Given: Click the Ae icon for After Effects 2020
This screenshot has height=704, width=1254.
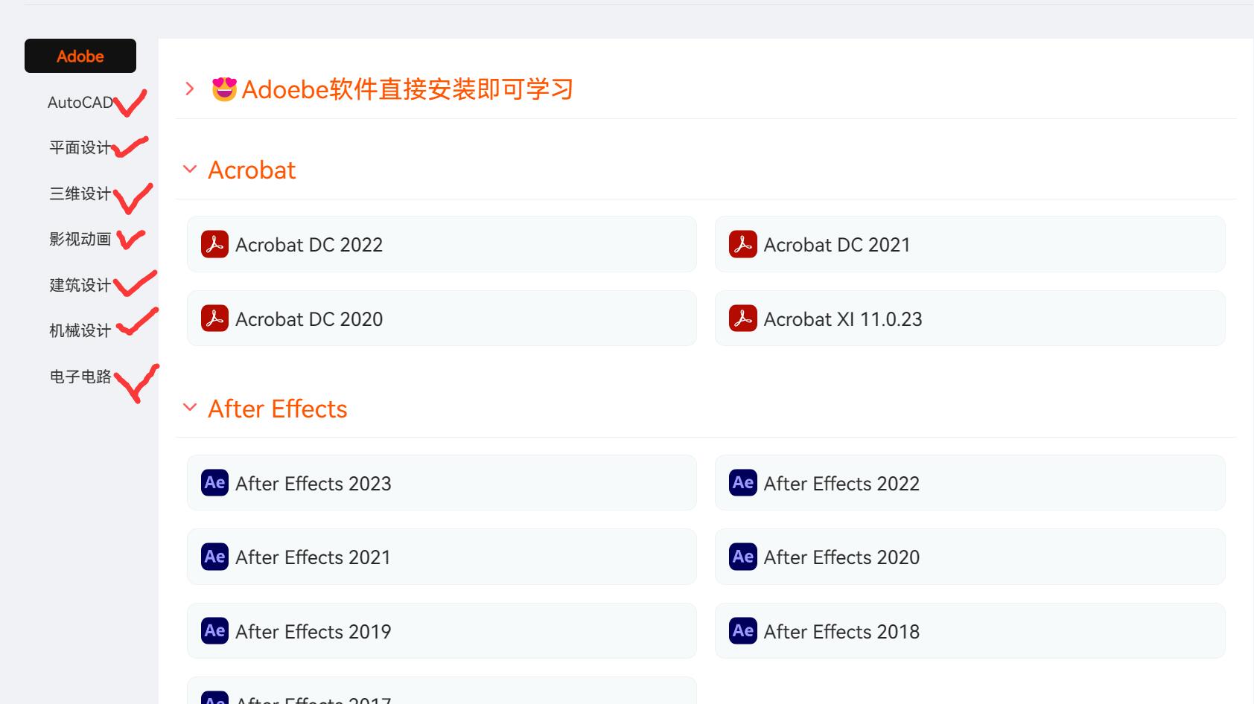Looking at the screenshot, I should 743,557.
